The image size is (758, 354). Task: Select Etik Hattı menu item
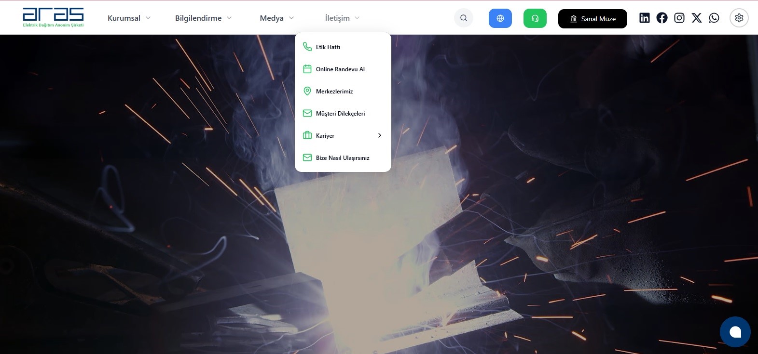[x=328, y=47]
